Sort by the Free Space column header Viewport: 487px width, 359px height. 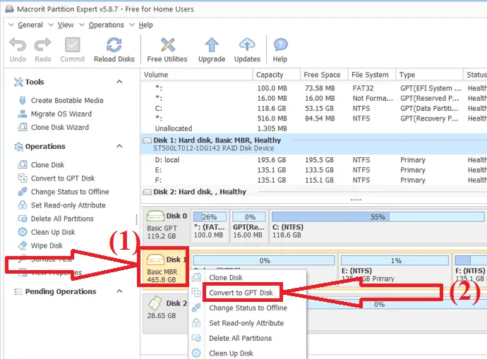click(x=324, y=75)
